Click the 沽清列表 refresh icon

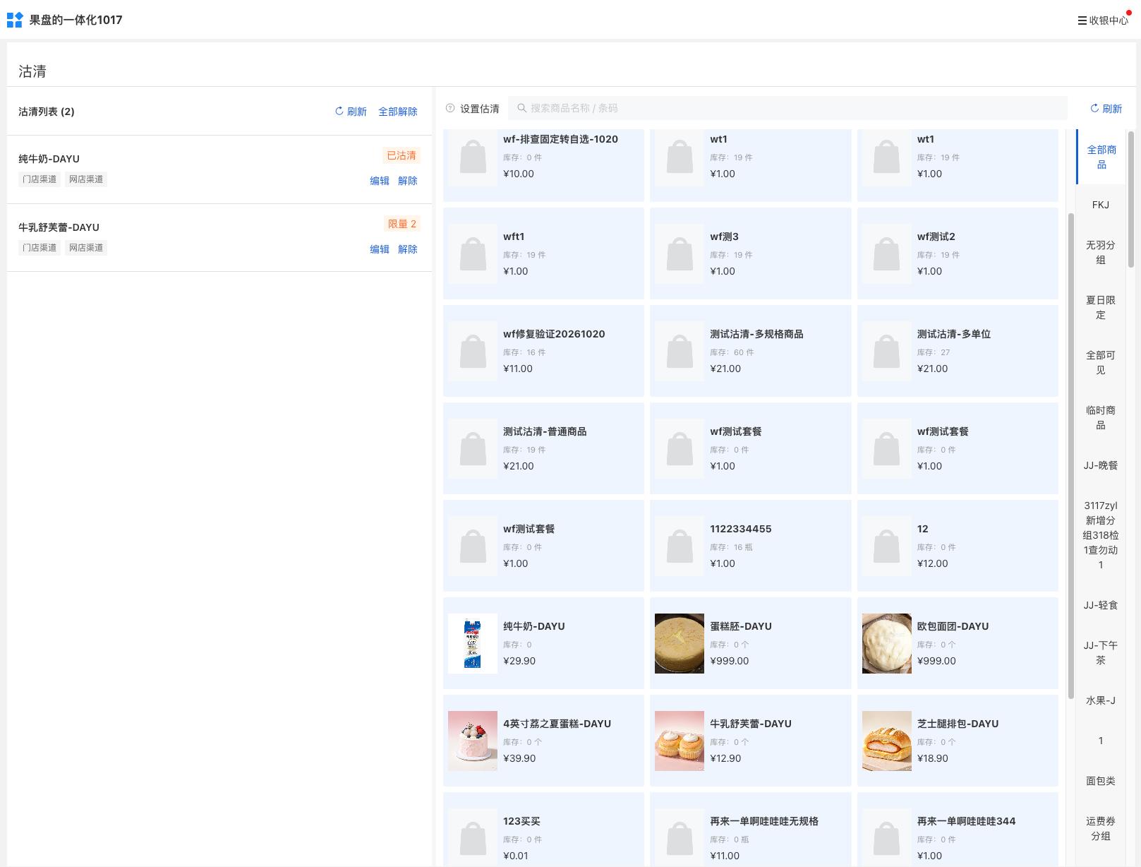point(339,111)
